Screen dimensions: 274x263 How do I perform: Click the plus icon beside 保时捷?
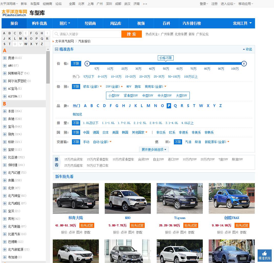coord(5,165)
